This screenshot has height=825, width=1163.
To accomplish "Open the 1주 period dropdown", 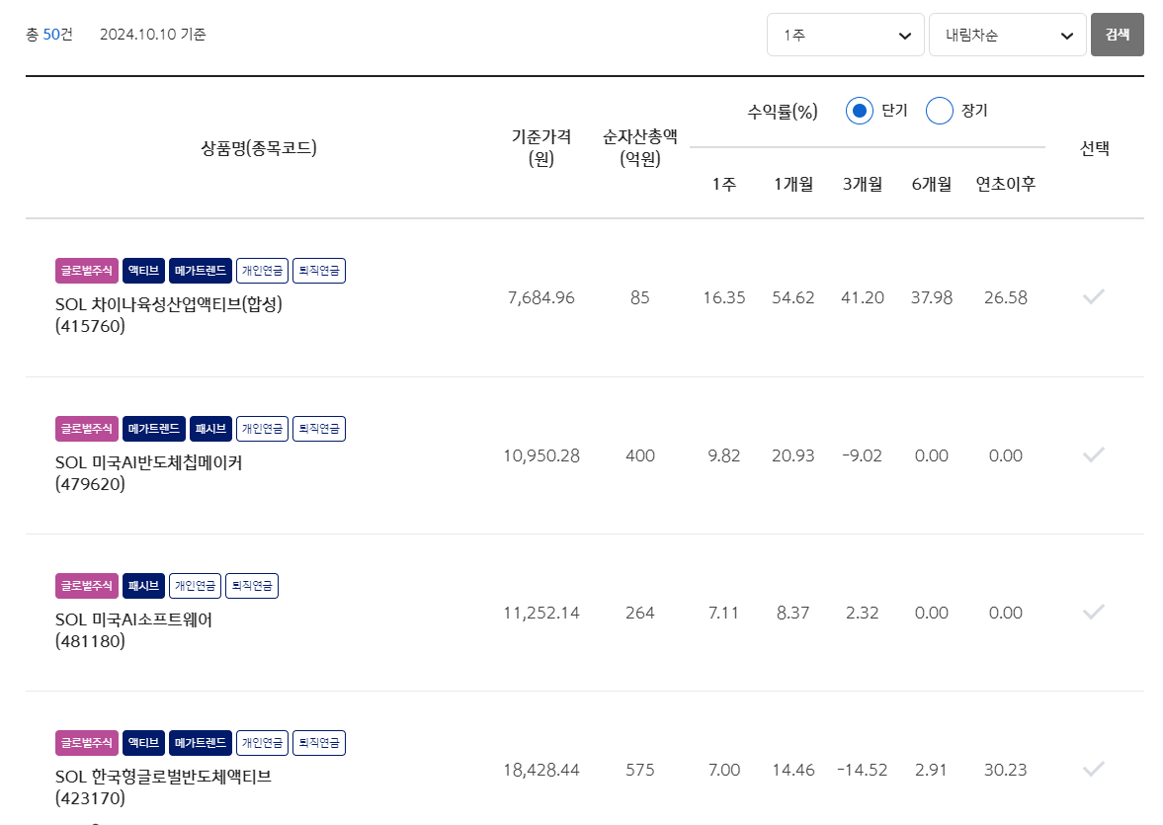I will tap(846, 35).
